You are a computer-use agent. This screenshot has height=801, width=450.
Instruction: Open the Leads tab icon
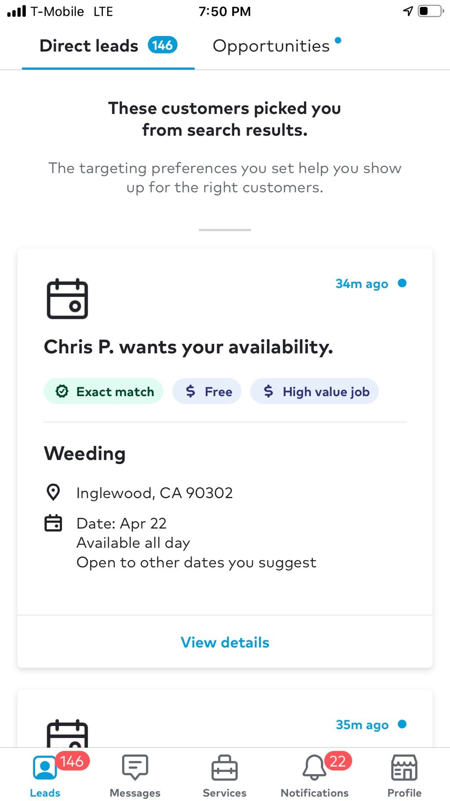[x=45, y=768]
